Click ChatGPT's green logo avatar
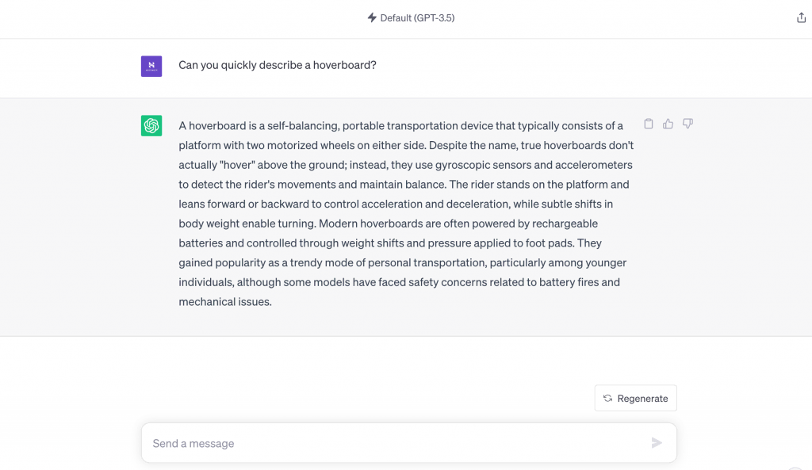812x470 pixels. (x=151, y=125)
